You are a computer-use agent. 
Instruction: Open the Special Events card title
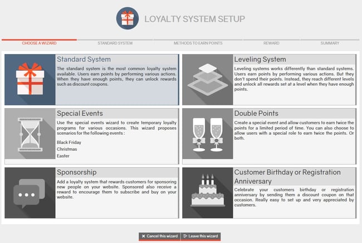[80, 113]
